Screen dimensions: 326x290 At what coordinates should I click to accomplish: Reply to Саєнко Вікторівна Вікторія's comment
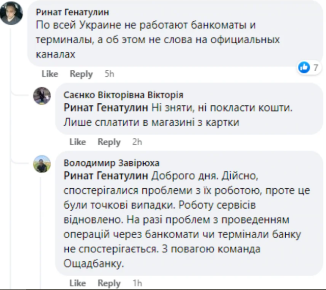tap(109, 142)
